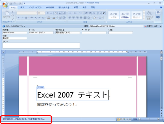This screenshot has height=124, width=164.
Task: Apply the font color
Action: [54, 18]
